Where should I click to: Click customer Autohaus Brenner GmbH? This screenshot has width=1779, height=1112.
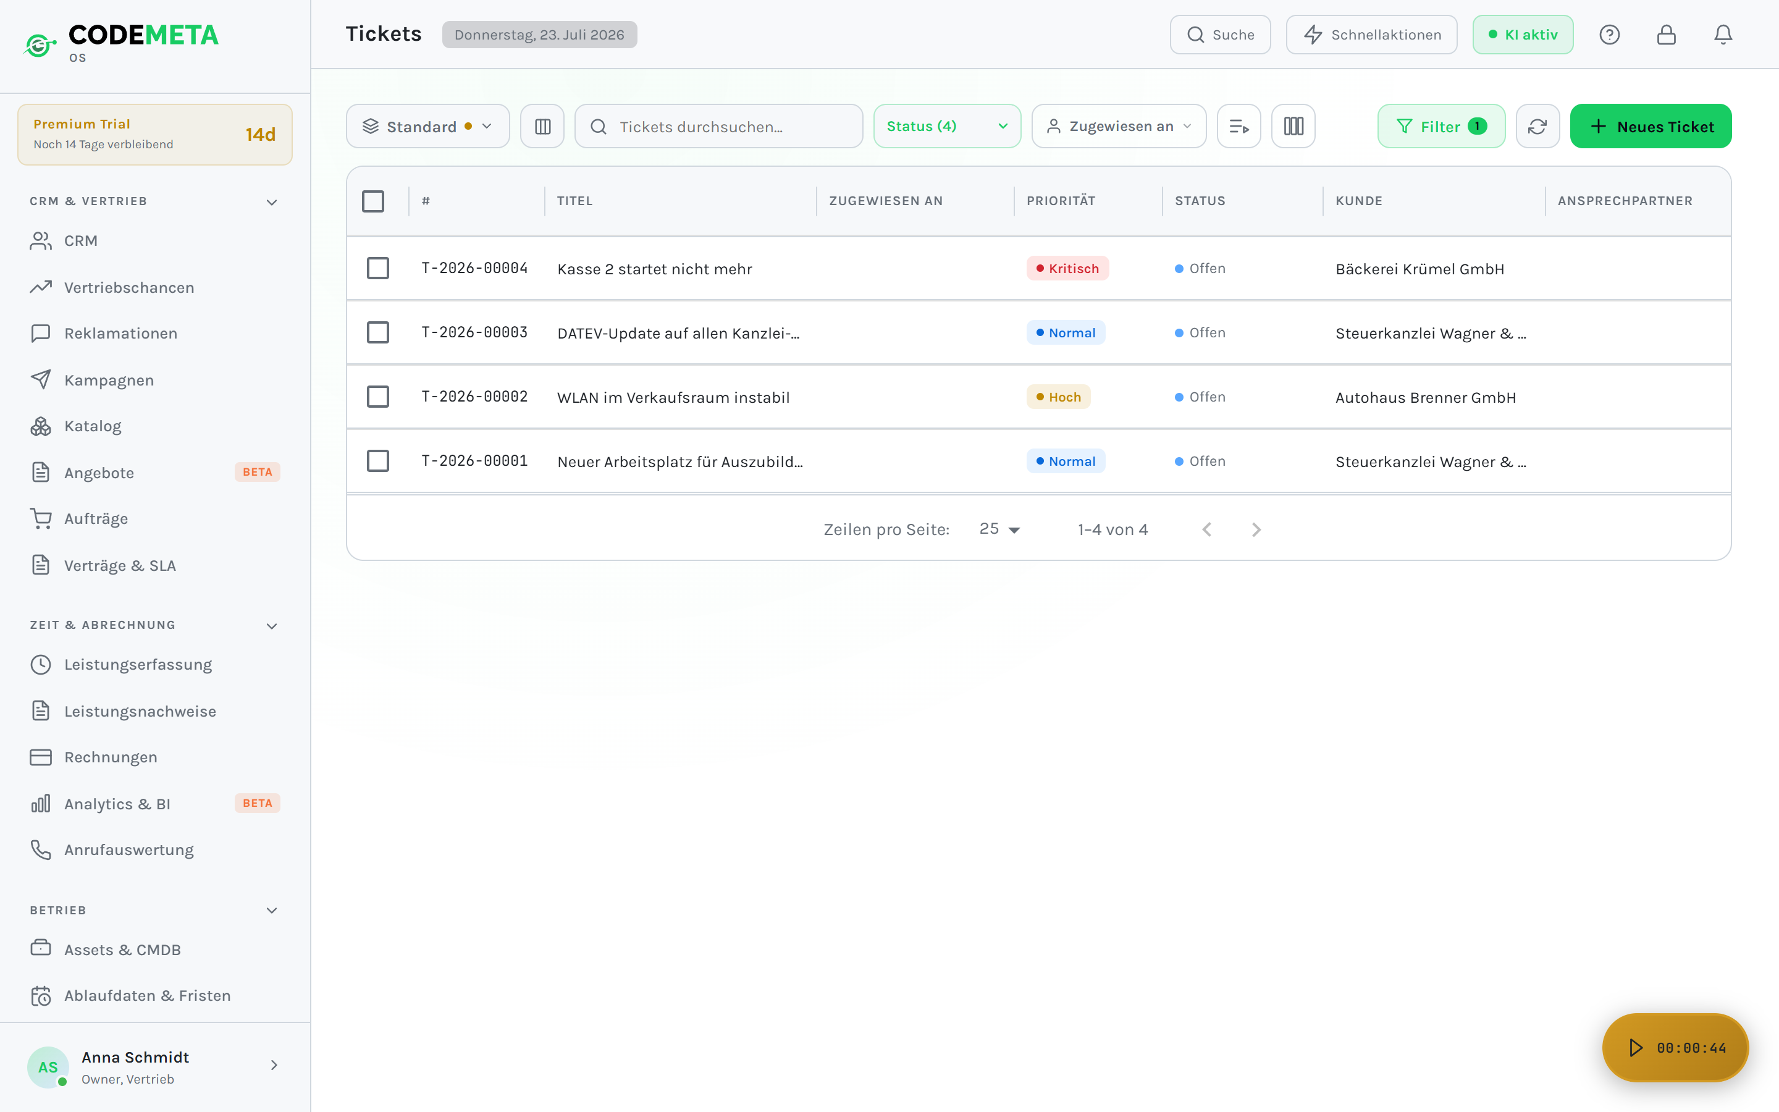pyautogui.click(x=1426, y=398)
